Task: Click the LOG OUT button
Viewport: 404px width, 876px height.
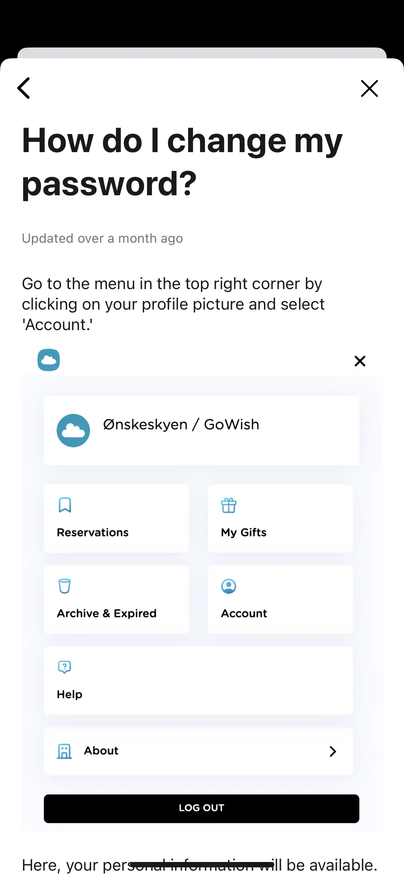Action: pyautogui.click(x=201, y=809)
